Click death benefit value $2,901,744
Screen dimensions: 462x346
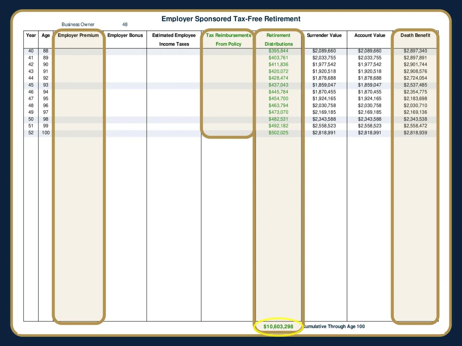pyautogui.click(x=415, y=65)
